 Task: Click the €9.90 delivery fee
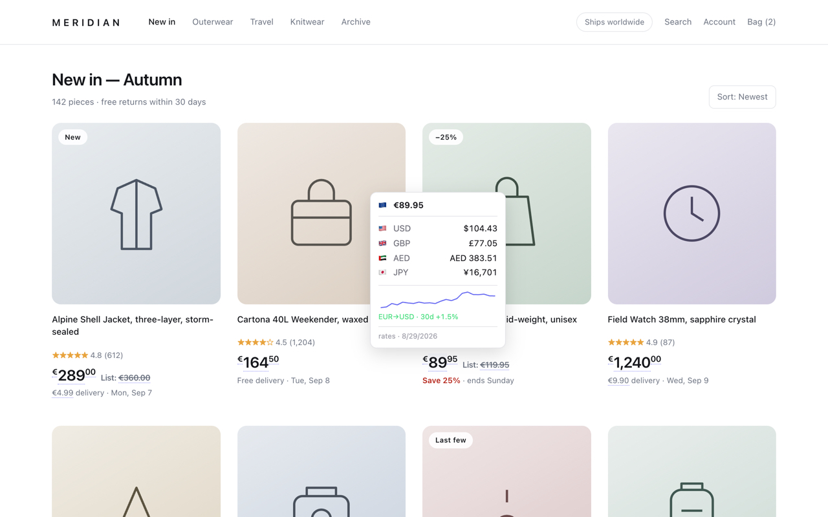pos(619,381)
